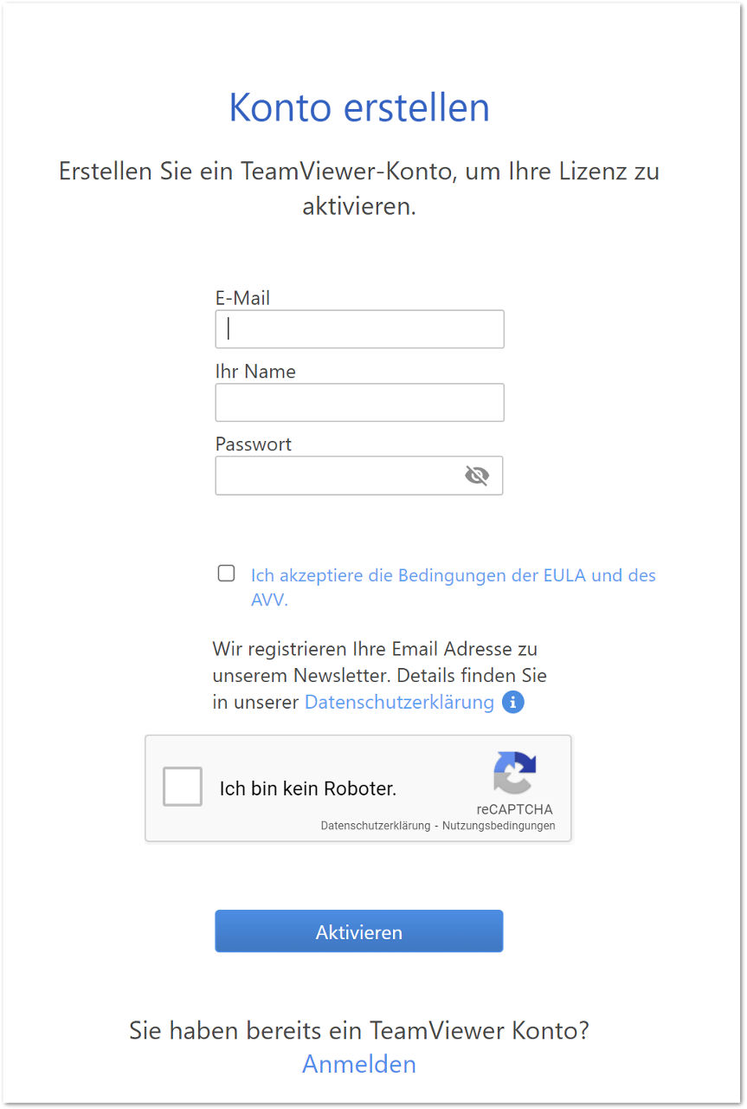Click the 'Ich bin kein Roboter.' text
The image size is (747, 1109).
(308, 788)
